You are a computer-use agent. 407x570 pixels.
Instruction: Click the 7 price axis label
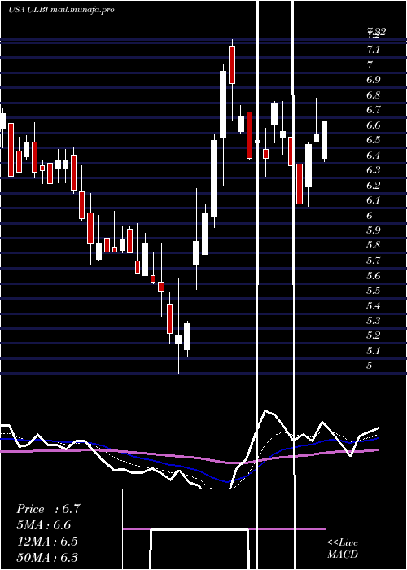pyautogui.click(x=370, y=65)
